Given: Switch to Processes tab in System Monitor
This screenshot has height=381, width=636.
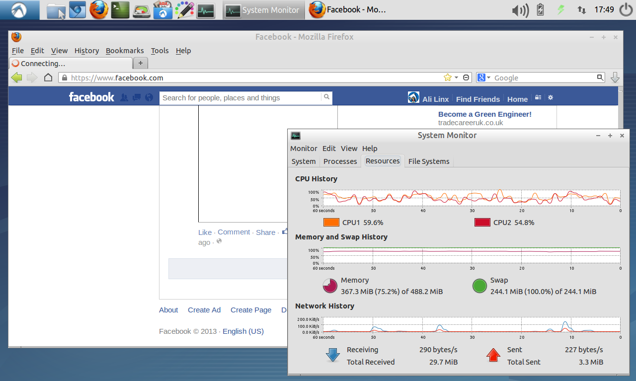Looking at the screenshot, I should pyautogui.click(x=340, y=161).
